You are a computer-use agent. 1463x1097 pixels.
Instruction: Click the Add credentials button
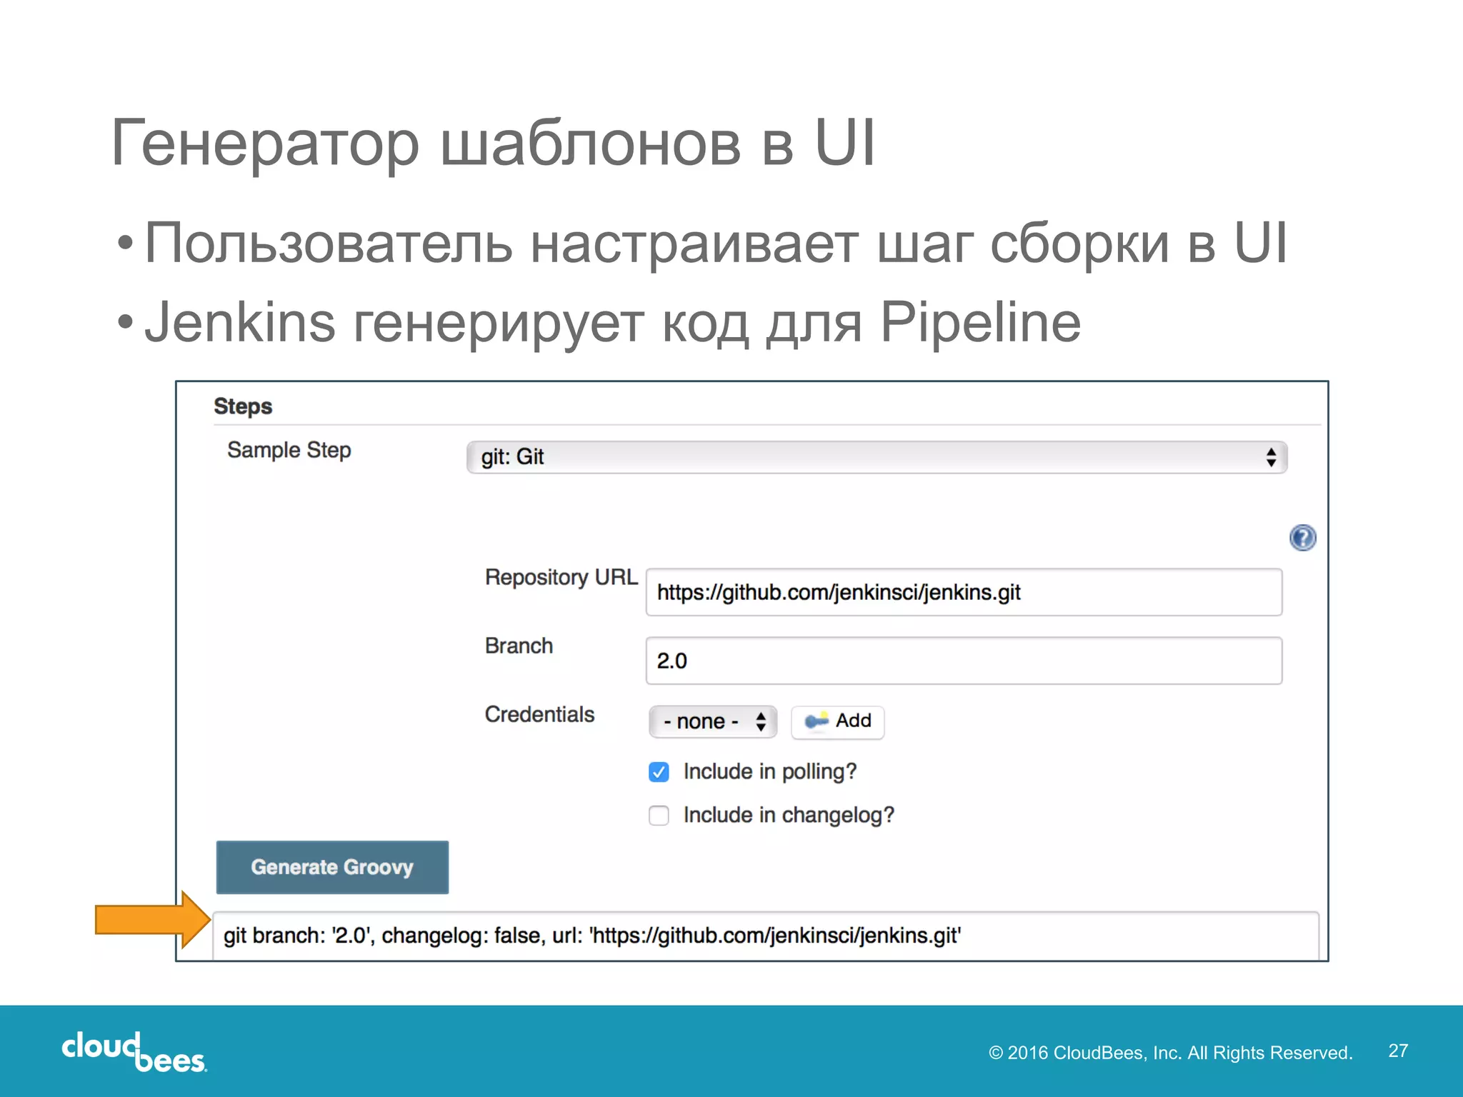click(x=837, y=721)
